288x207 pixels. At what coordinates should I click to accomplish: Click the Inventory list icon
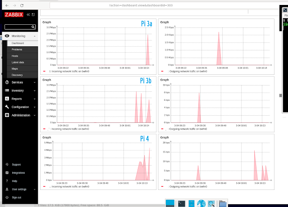tap(7, 90)
